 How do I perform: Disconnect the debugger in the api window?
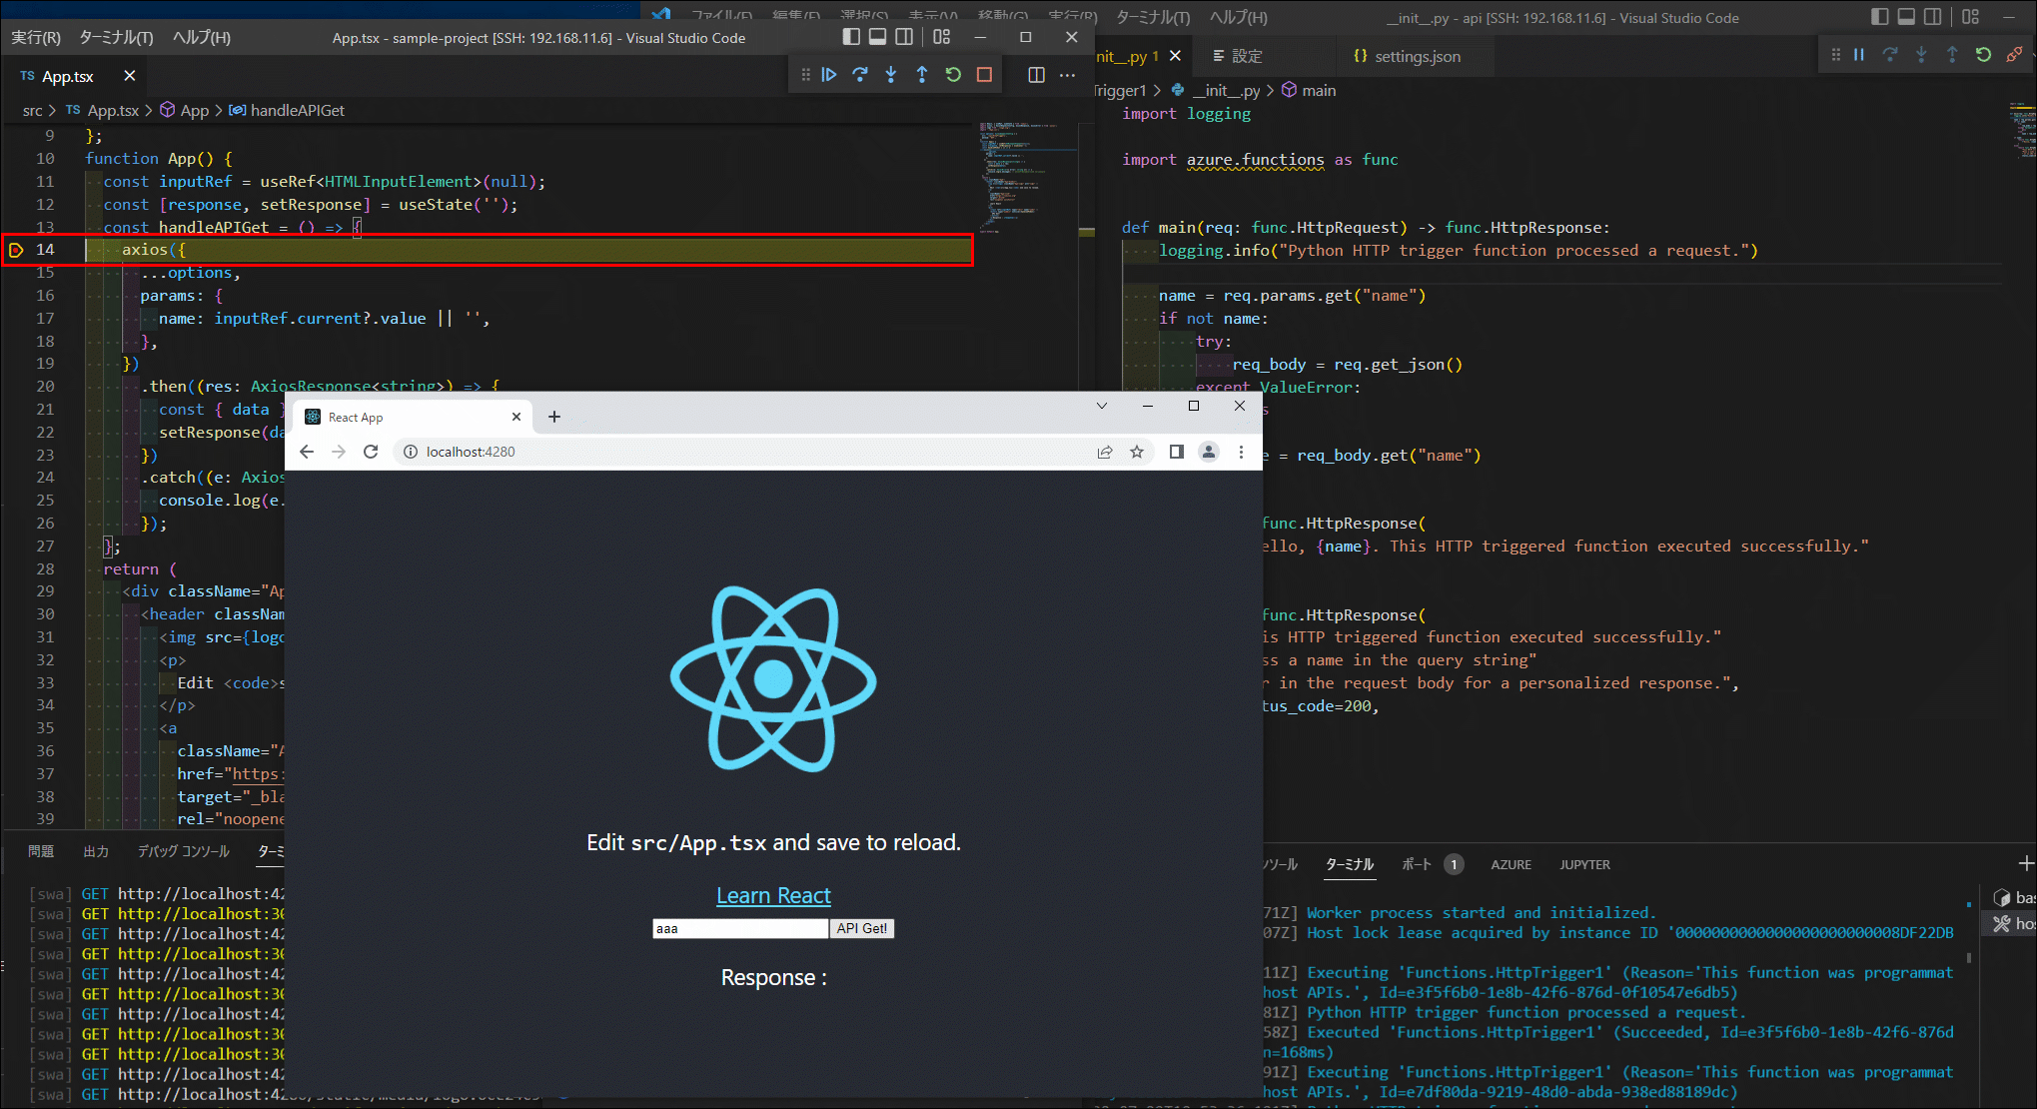point(2014,55)
